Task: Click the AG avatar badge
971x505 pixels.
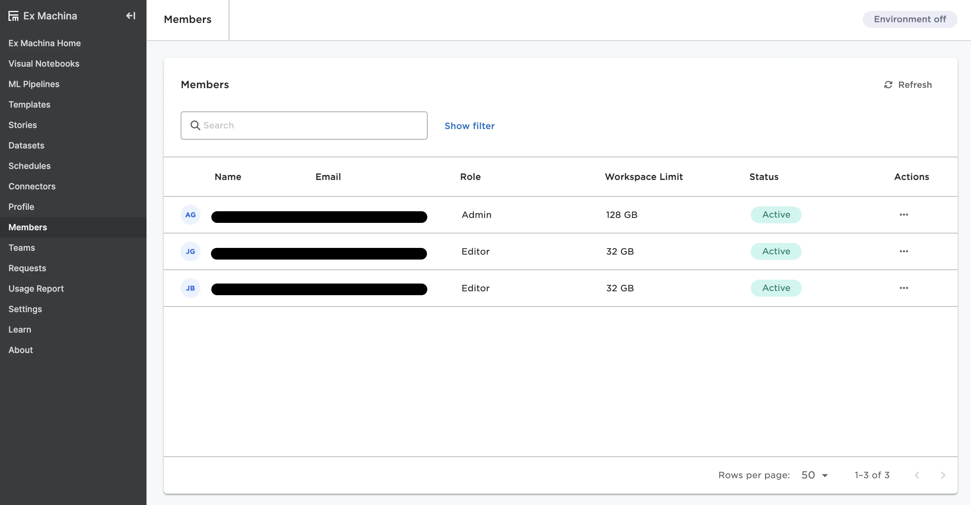Action: 191,215
